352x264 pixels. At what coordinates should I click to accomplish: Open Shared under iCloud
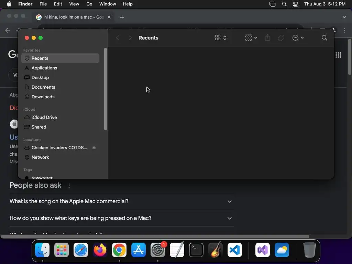pos(60,127)
